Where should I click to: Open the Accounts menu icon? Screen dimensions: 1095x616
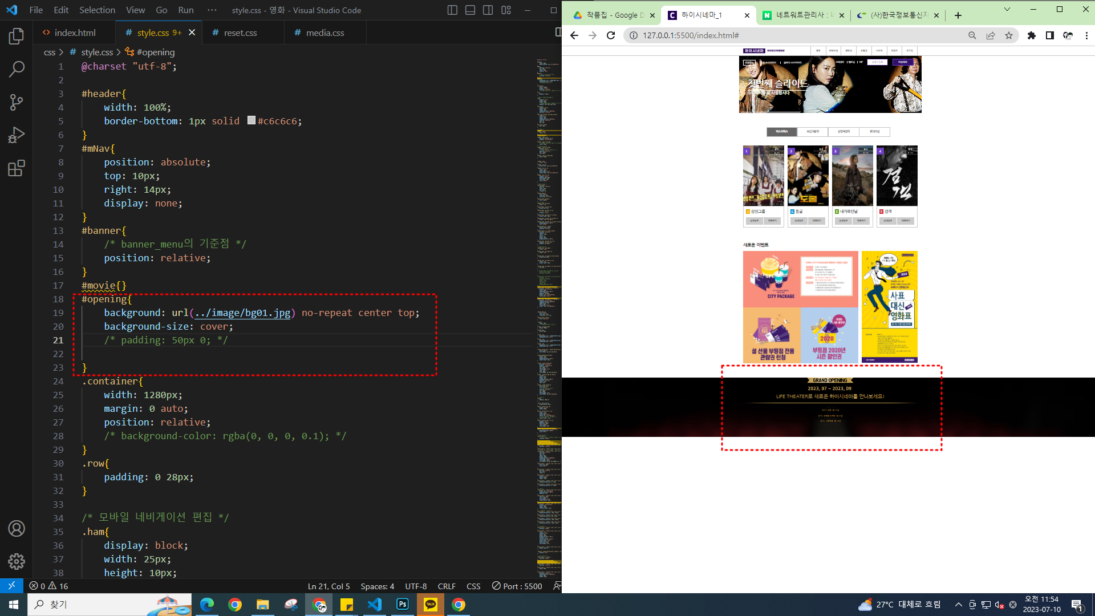coord(16,529)
